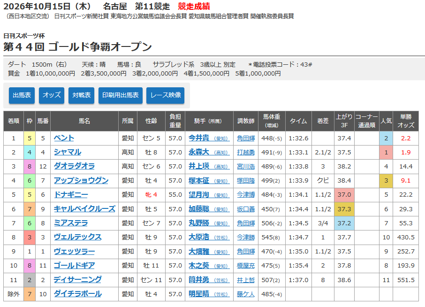Click the 調教師 column header

(x=246, y=121)
